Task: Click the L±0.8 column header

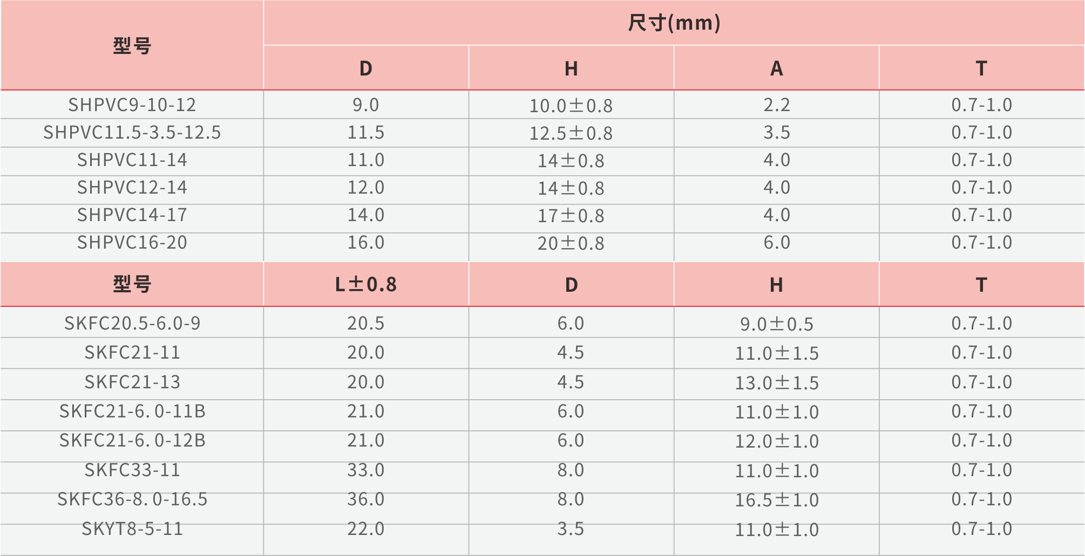Action: pos(365,284)
